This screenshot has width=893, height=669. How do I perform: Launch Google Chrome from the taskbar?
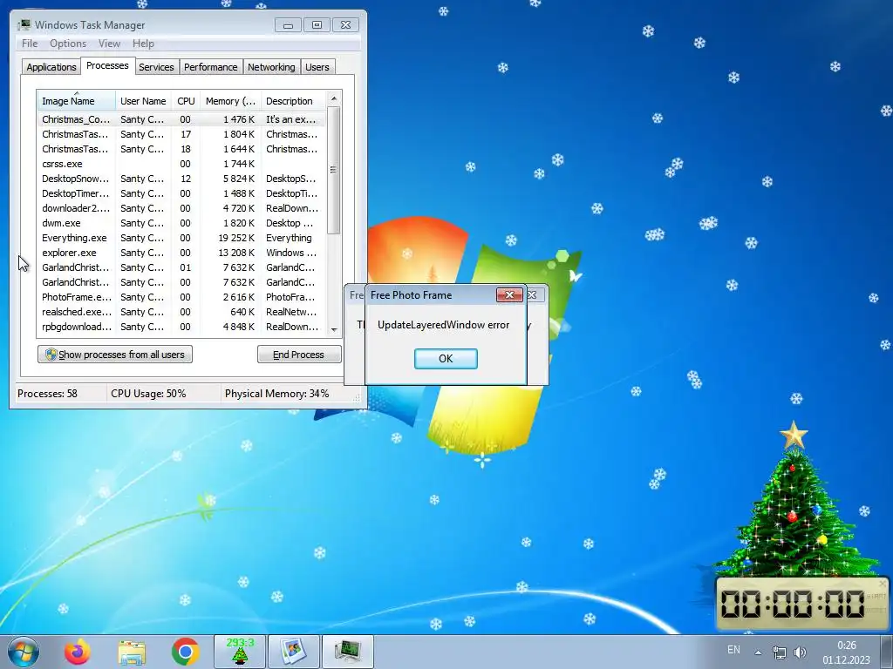click(x=185, y=652)
